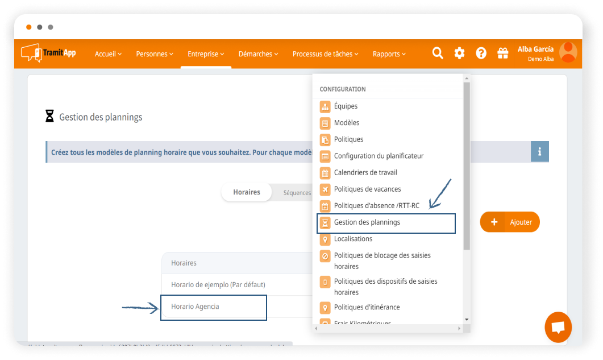
Task: Click the search magnifier icon
Action: [438, 53]
